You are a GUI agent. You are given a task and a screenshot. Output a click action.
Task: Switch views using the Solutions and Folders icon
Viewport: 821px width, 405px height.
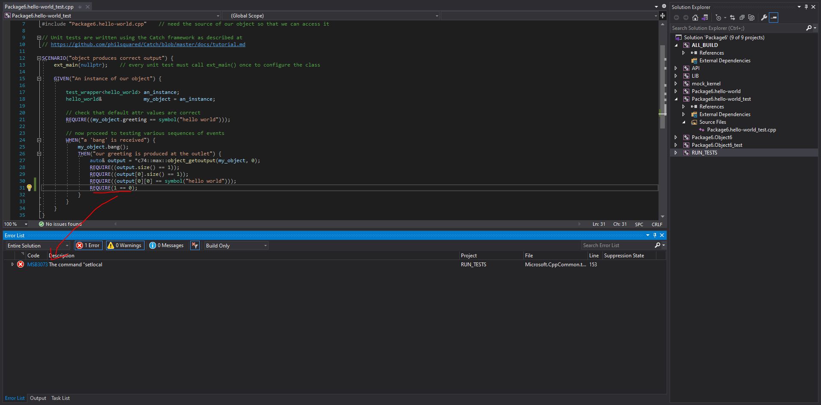[705, 17]
